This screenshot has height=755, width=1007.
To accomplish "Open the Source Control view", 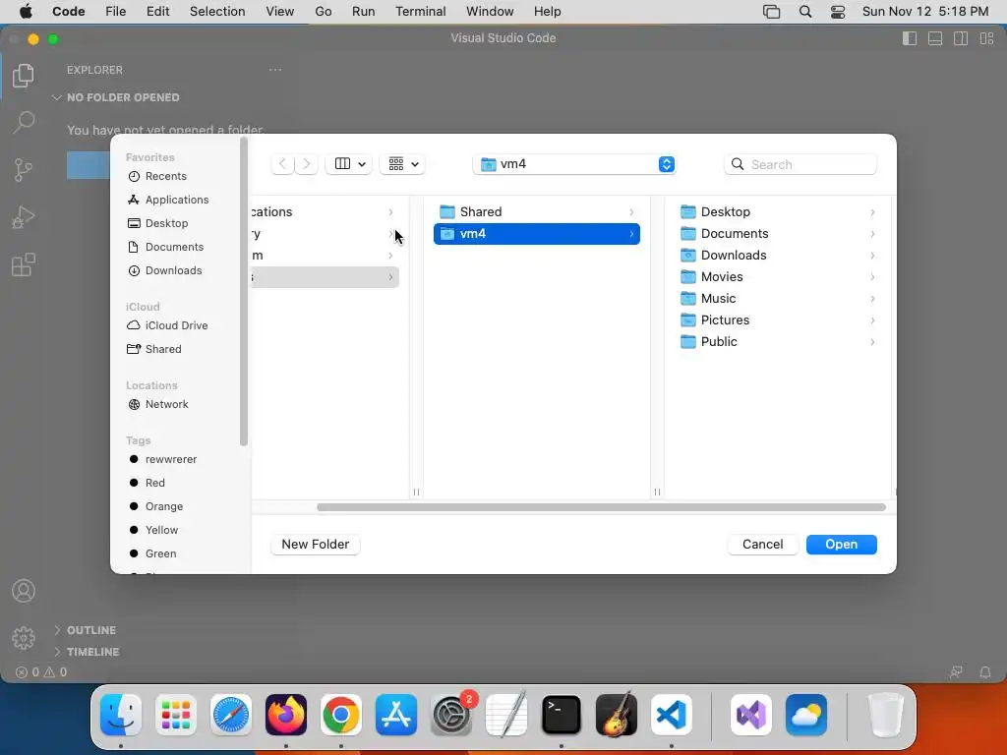I will 24,170.
